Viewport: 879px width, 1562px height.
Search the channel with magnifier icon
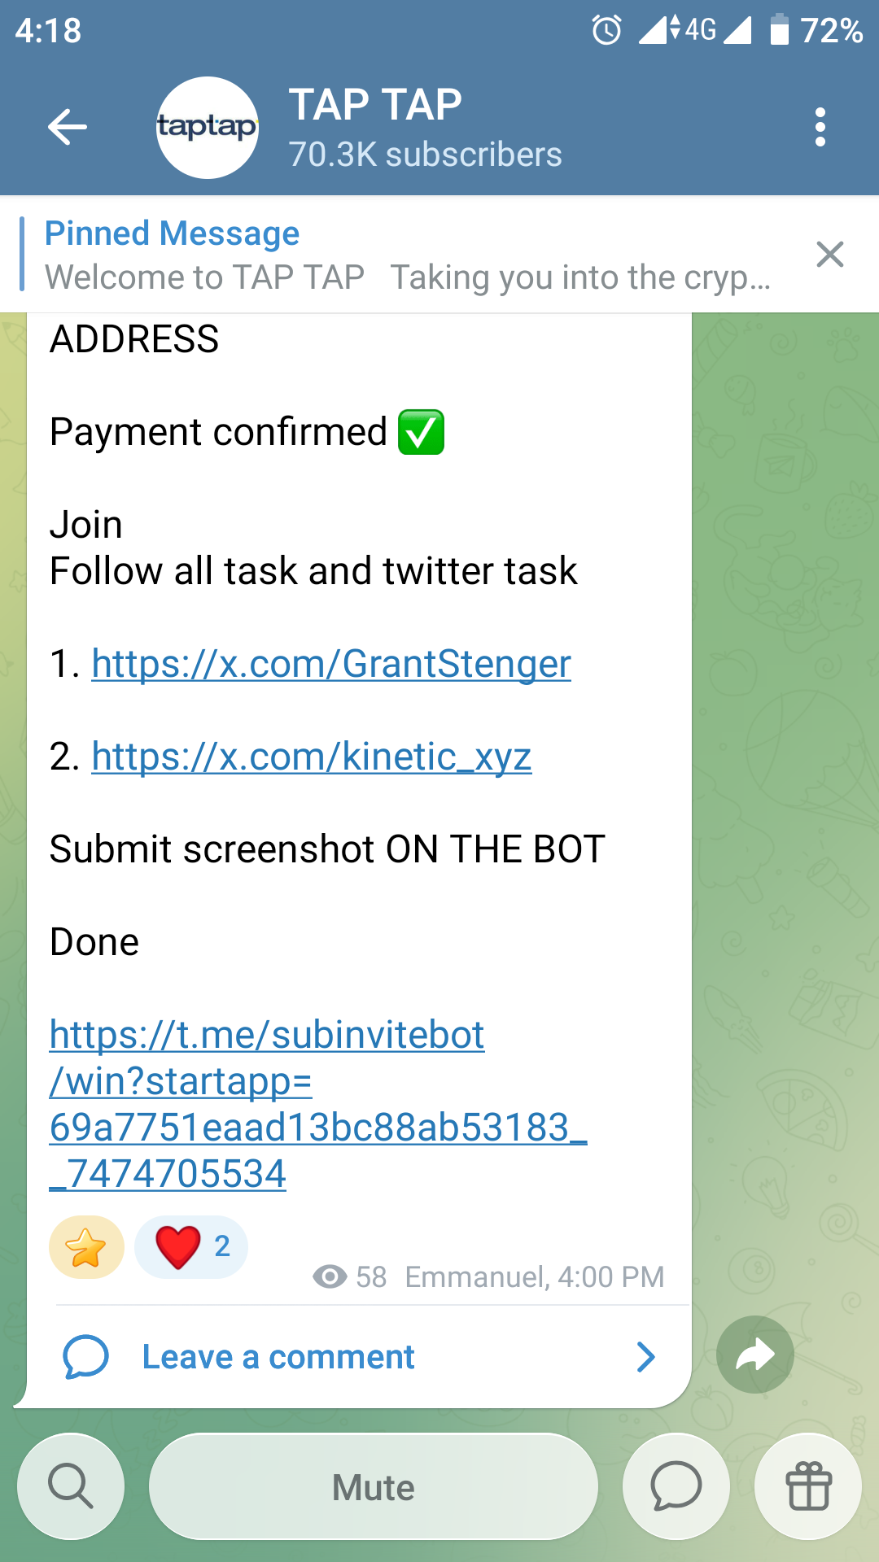[71, 1486]
